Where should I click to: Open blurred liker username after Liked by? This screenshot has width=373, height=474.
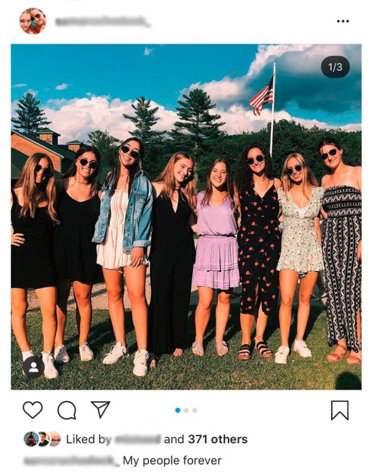click(x=137, y=440)
